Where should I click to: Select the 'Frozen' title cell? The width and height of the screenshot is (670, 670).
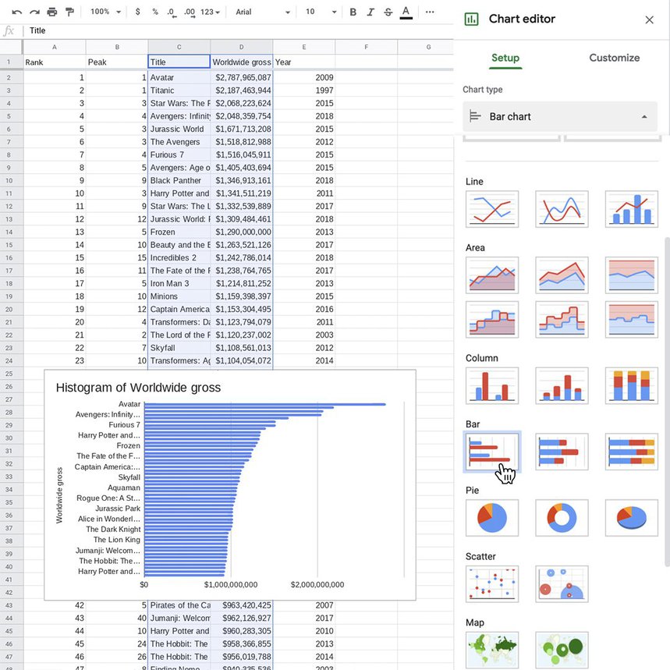[179, 232]
